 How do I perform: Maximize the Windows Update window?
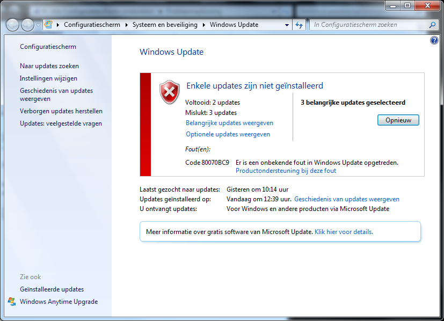point(407,6)
